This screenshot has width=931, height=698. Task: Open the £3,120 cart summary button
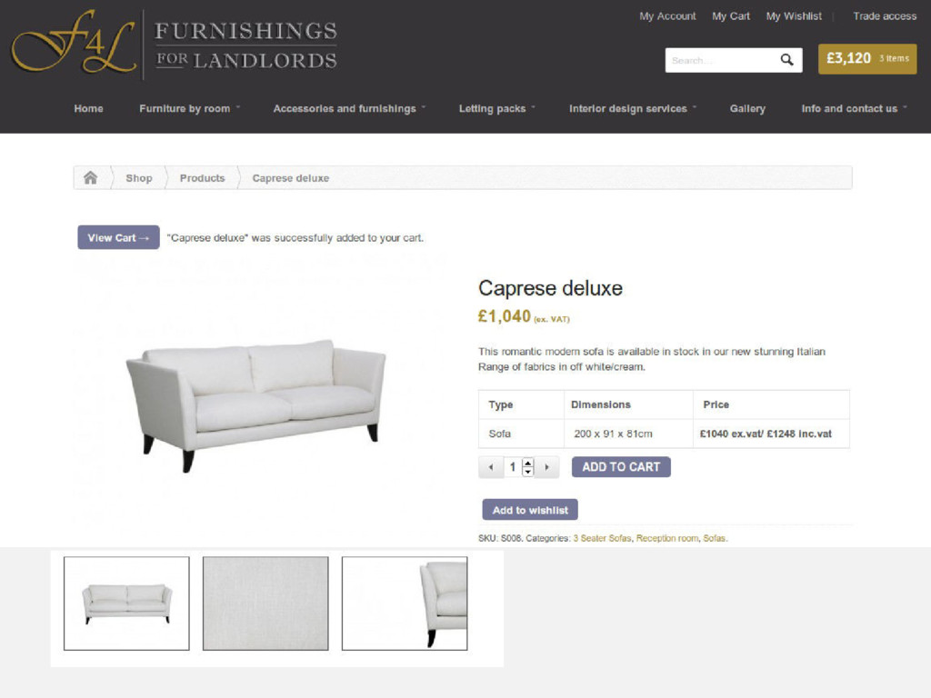coord(867,59)
